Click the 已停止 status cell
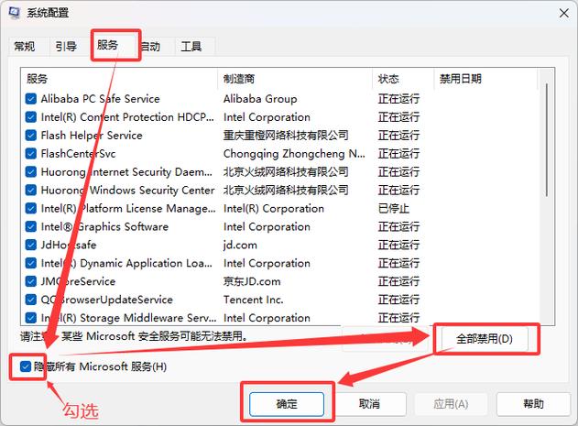Viewport: 578px width, 426px height. pos(393,208)
